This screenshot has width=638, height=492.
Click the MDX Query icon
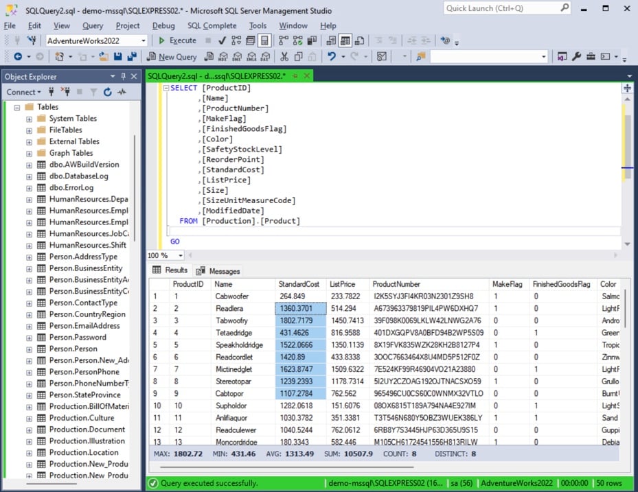(223, 56)
